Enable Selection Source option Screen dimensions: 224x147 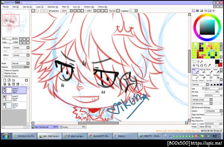pos(3,76)
